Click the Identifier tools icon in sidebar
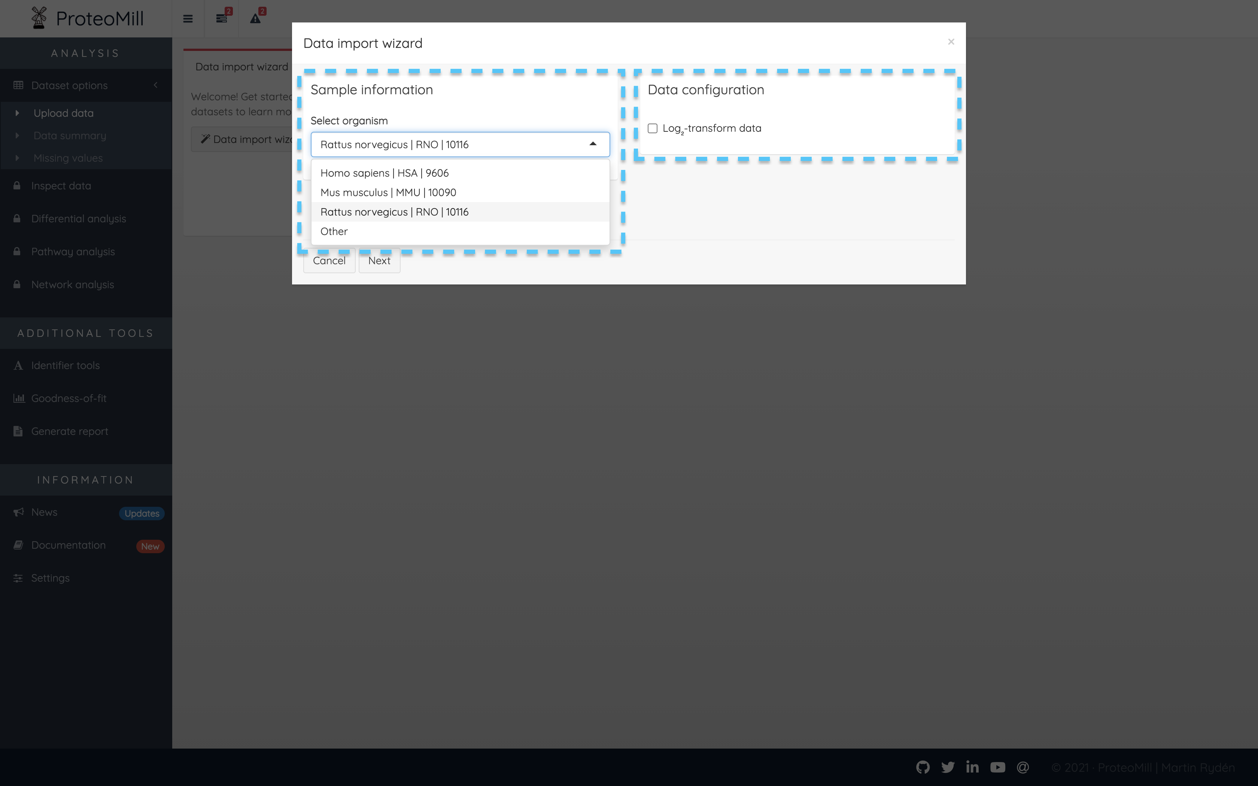 point(18,365)
